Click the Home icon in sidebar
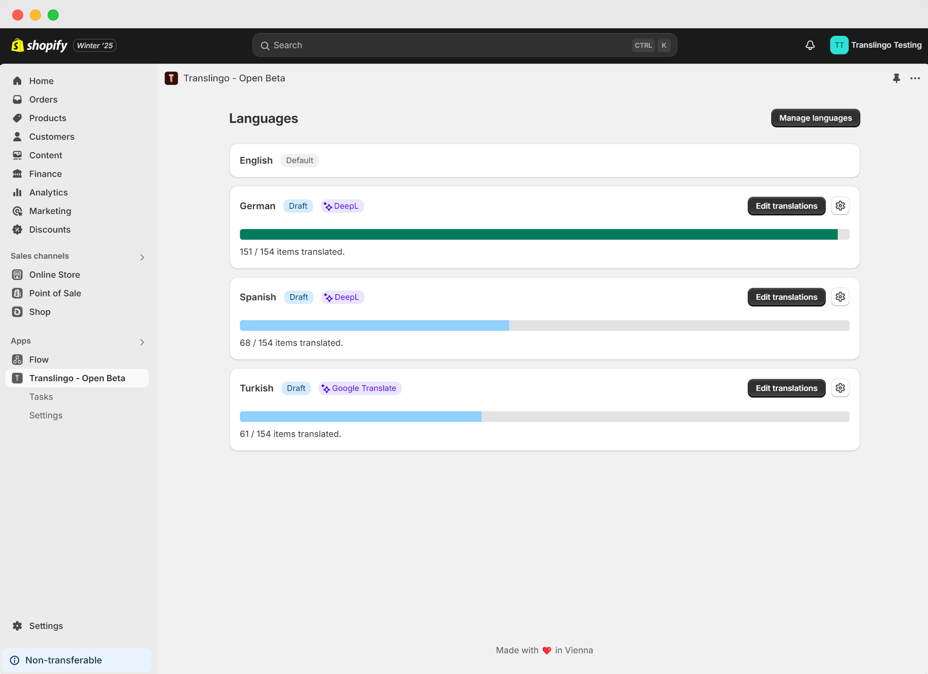The width and height of the screenshot is (928, 674). (17, 81)
